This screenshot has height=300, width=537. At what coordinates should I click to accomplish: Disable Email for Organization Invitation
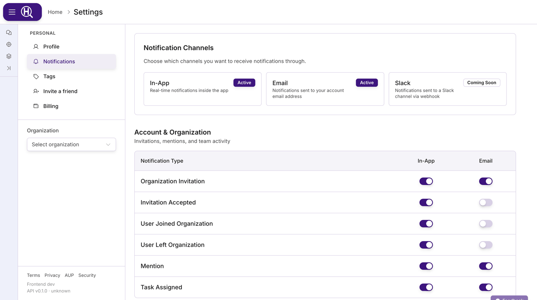click(486, 181)
